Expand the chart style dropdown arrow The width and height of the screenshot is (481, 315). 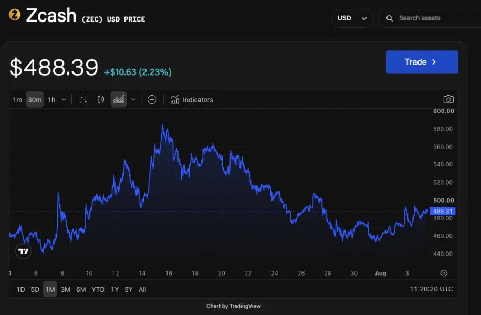133,99
